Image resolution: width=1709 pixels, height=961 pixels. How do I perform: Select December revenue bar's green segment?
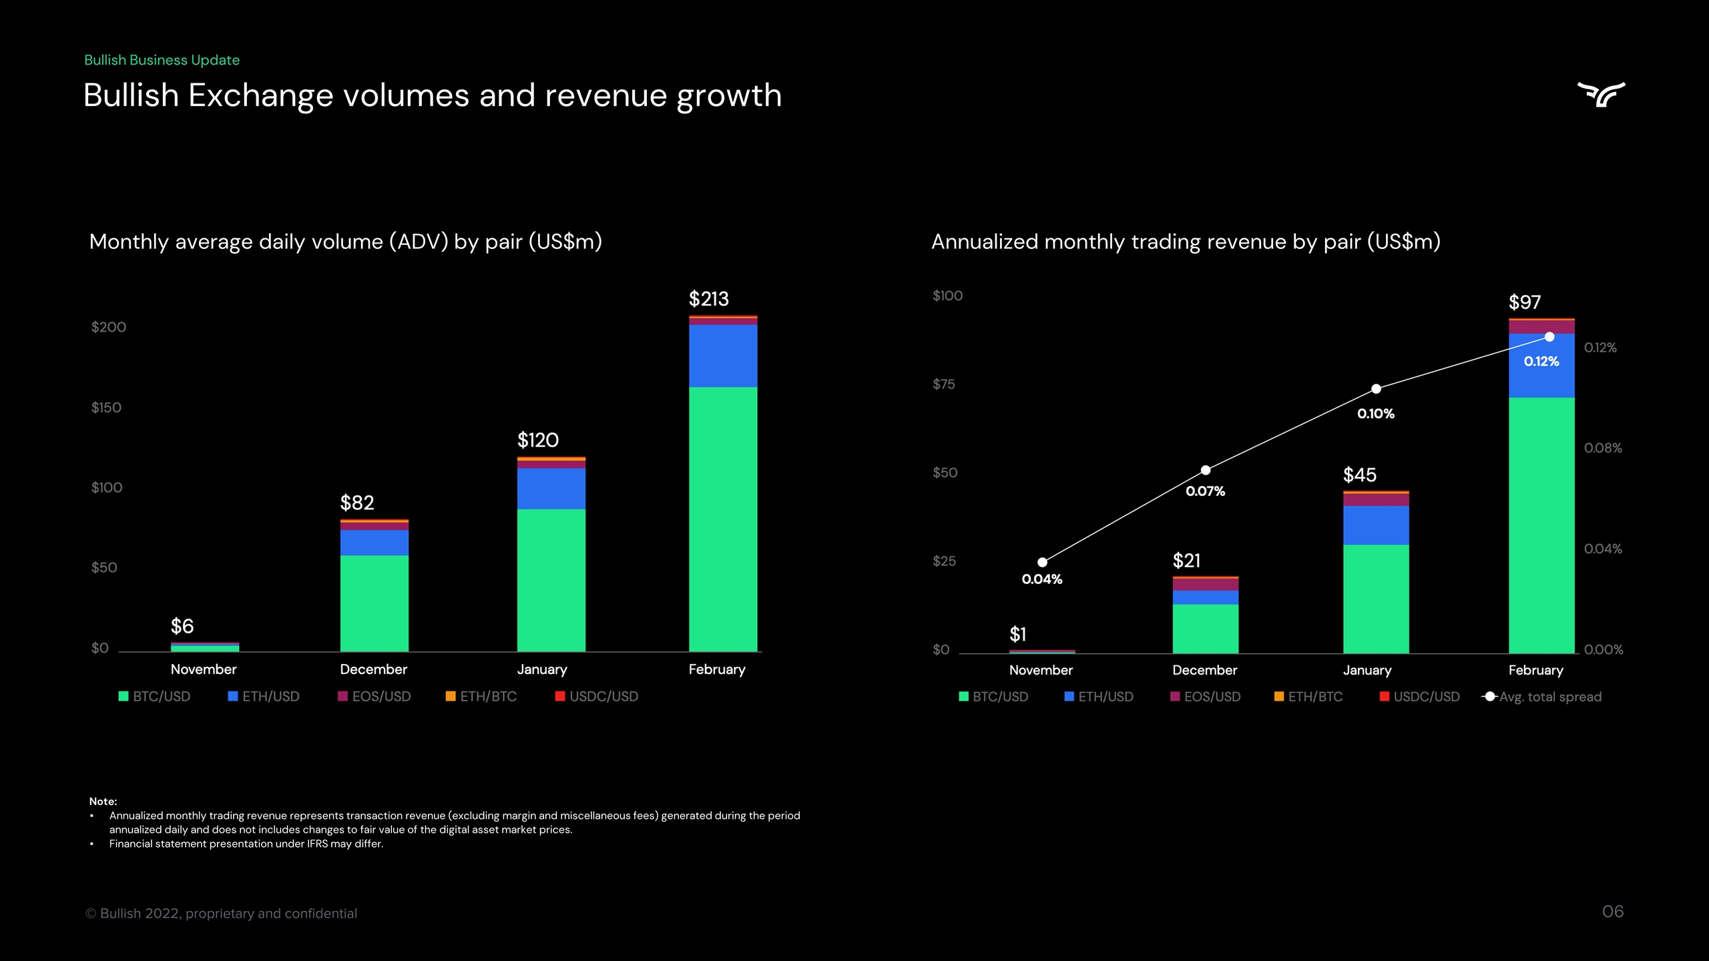1206,629
